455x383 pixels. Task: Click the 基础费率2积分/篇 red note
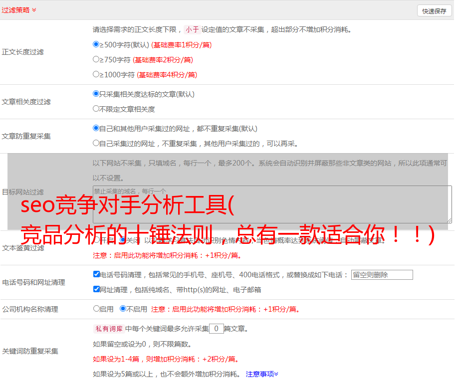point(163,60)
